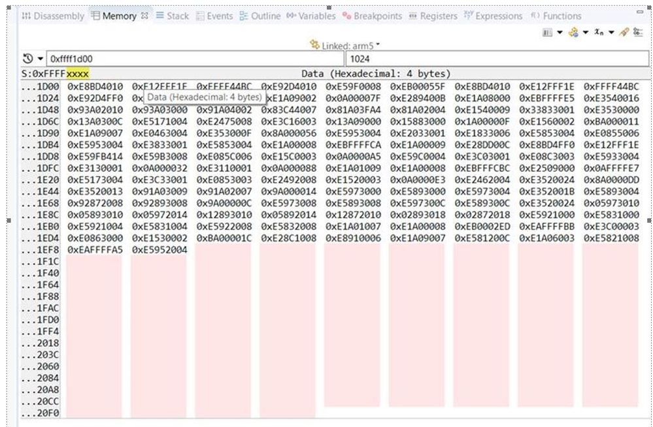Select memory cell 0xEB00055F

[x=418, y=87]
